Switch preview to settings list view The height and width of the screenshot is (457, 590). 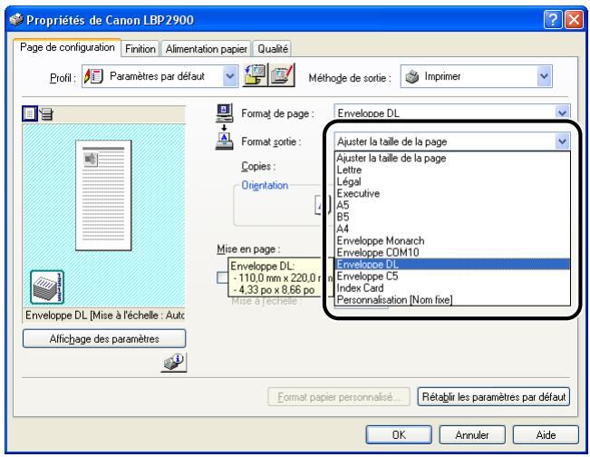(x=46, y=113)
